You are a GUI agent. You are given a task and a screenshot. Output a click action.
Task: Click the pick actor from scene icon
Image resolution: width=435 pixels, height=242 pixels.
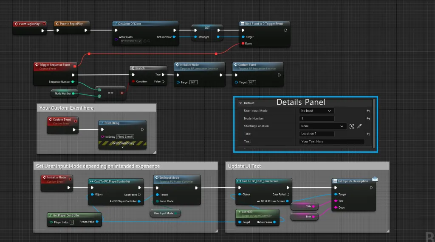pyautogui.click(x=352, y=126)
